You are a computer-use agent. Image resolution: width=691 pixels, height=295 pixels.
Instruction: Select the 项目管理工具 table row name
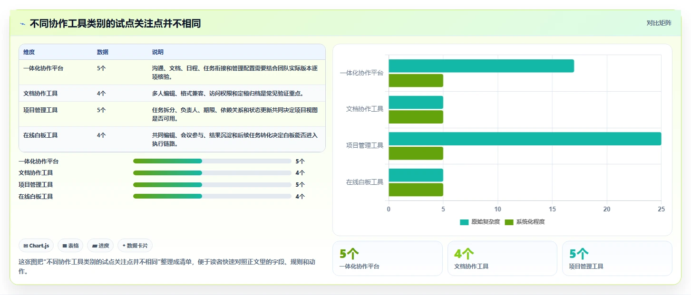40,110
